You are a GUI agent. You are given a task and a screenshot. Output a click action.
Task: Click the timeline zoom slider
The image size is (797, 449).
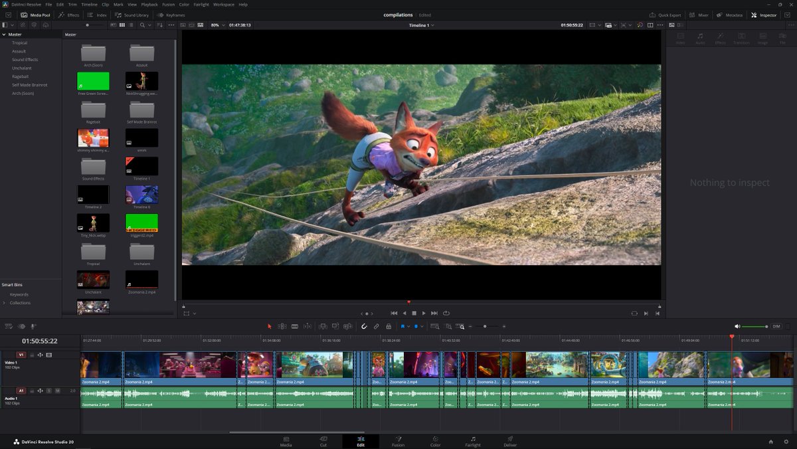click(x=485, y=326)
